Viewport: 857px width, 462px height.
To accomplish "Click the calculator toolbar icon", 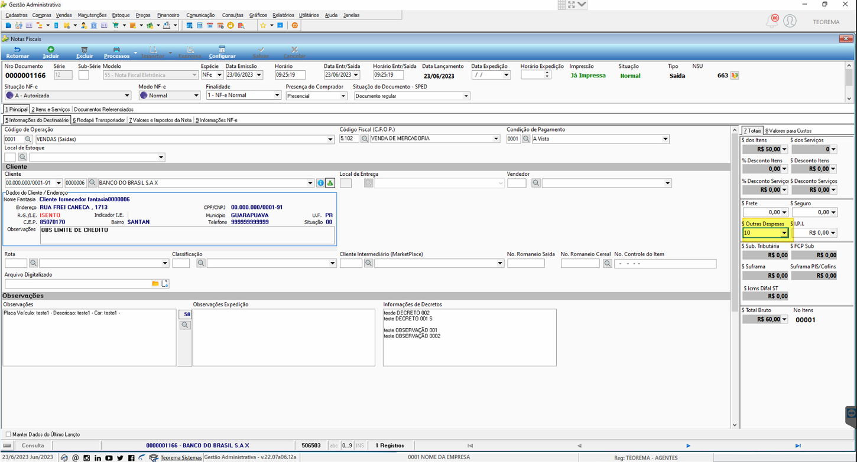I will point(200,25).
